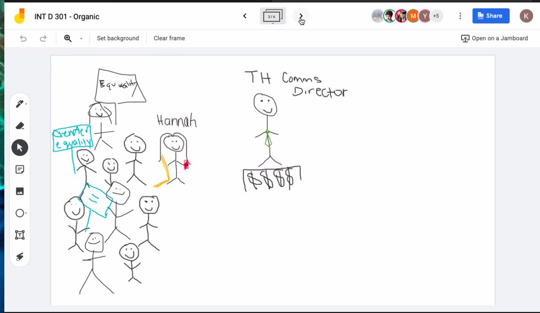Go to the next frame
The height and width of the screenshot is (313, 540).
(x=301, y=16)
